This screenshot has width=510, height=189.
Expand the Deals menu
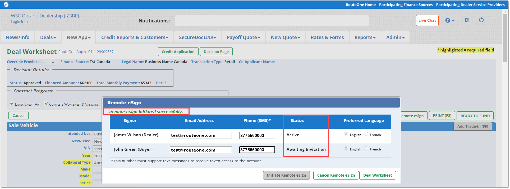click(x=48, y=37)
